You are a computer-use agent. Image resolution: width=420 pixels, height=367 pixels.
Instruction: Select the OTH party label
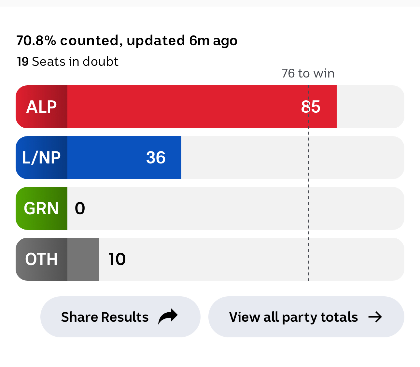coord(41,259)
